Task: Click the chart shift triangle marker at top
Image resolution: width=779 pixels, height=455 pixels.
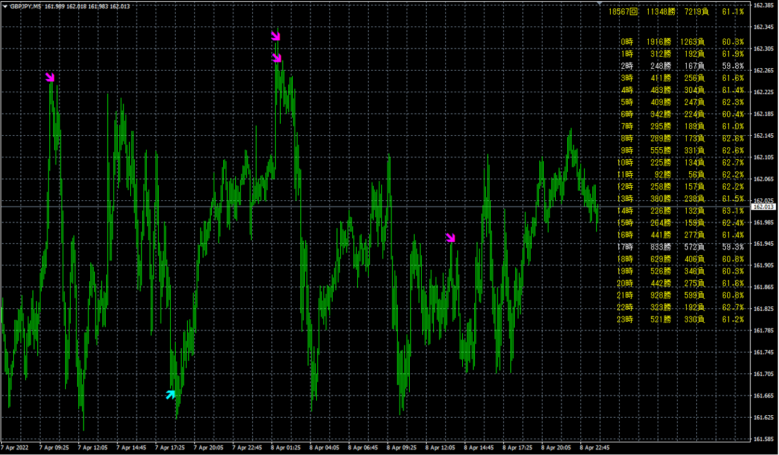Action: tap(600, 3)
